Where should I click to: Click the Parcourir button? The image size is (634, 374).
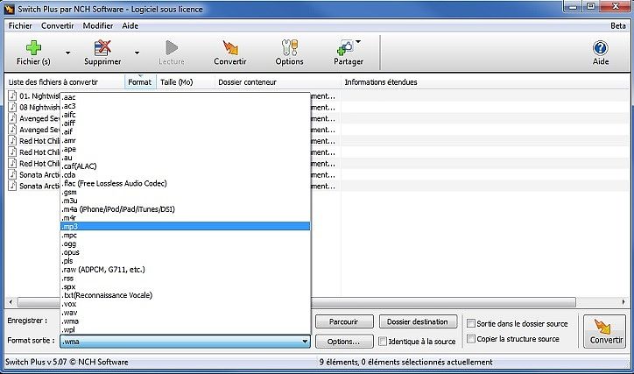tap(344, 322)
